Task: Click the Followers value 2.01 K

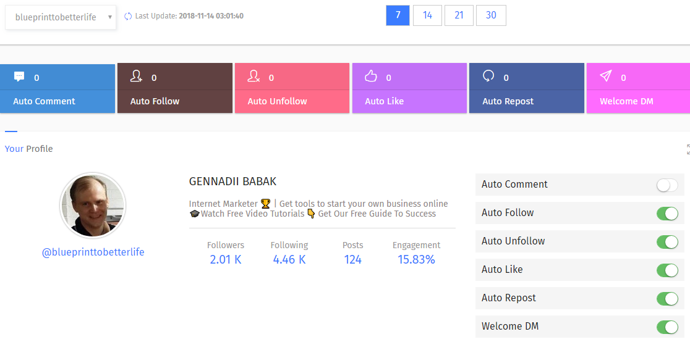Action: click(x=226, y=260)
